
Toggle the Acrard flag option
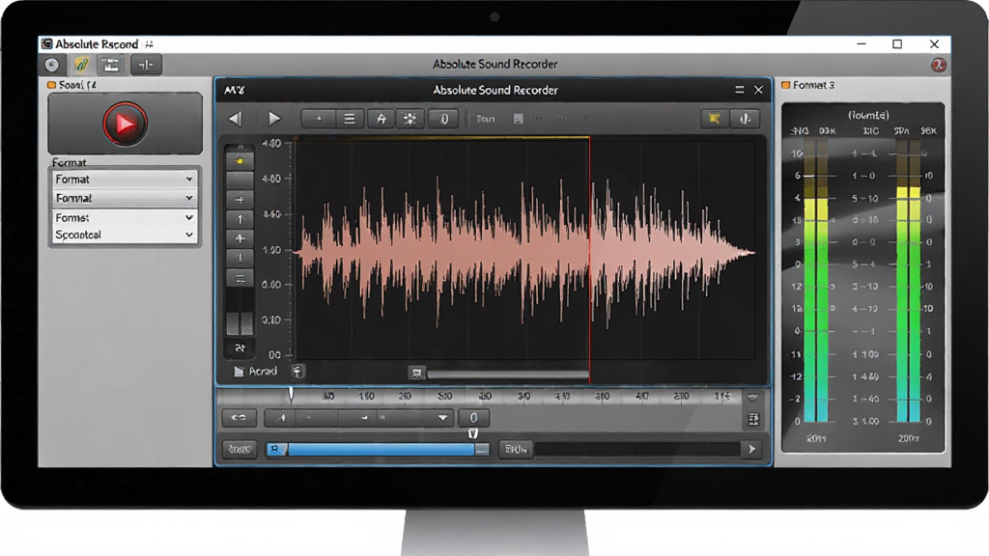255,372
